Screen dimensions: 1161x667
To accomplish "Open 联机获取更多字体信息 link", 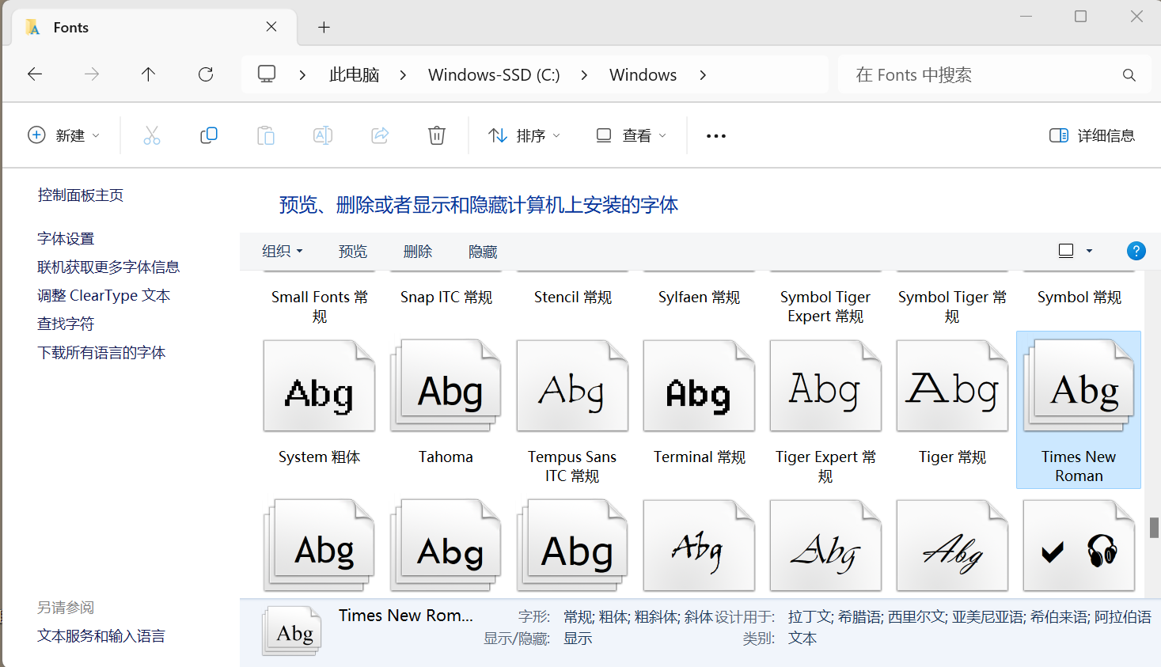I will coord(108,267).
